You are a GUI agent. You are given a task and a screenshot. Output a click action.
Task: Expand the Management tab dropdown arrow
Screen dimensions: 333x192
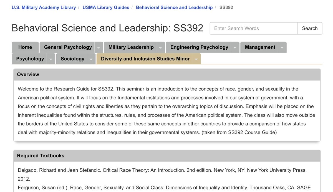coord(282,47)
